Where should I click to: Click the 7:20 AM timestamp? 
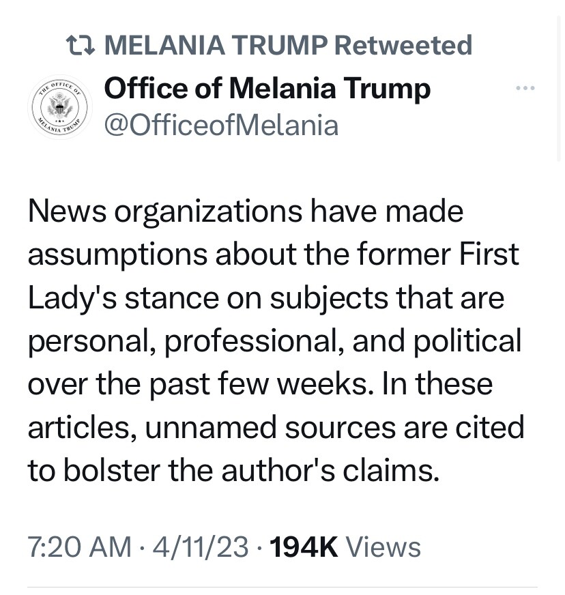pyautogui.click(x=80, y=547)
